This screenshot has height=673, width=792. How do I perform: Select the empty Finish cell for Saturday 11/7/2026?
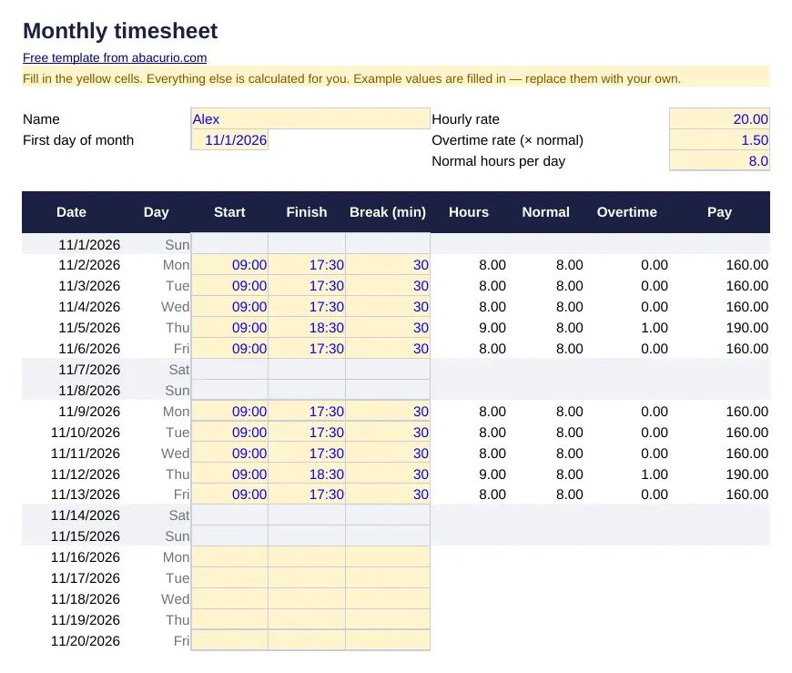[307, 370]
